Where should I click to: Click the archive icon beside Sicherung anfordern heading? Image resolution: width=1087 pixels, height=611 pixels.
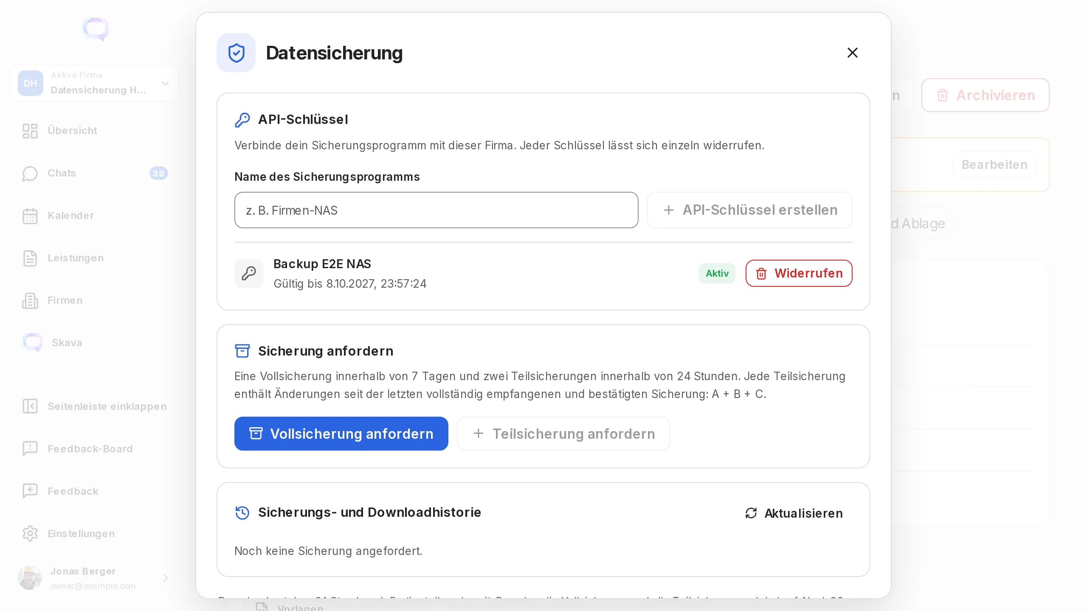tap(242, 351)
